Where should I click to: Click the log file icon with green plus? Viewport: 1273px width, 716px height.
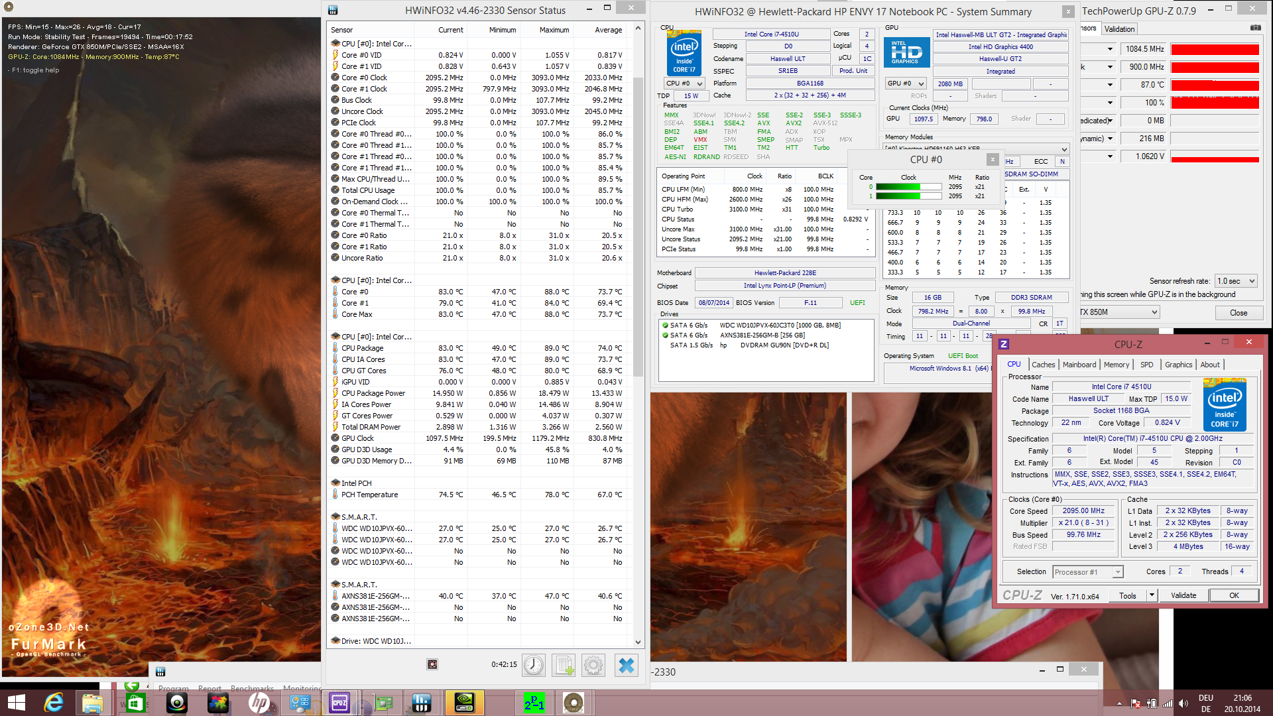564,665
